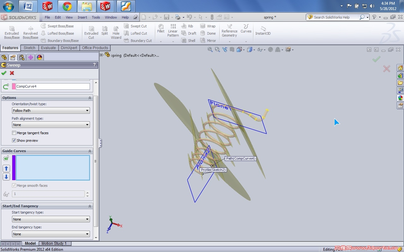
Task: Open the End tangency type dropdown
Action: 51,234
